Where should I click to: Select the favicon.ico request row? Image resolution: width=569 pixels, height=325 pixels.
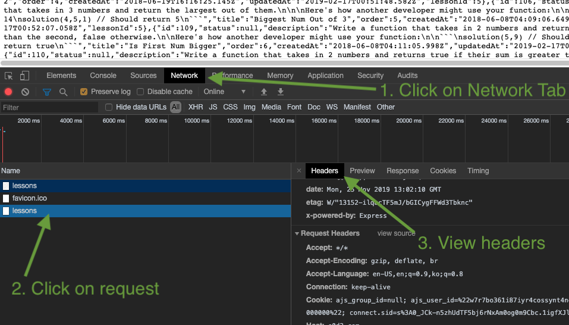145,198
